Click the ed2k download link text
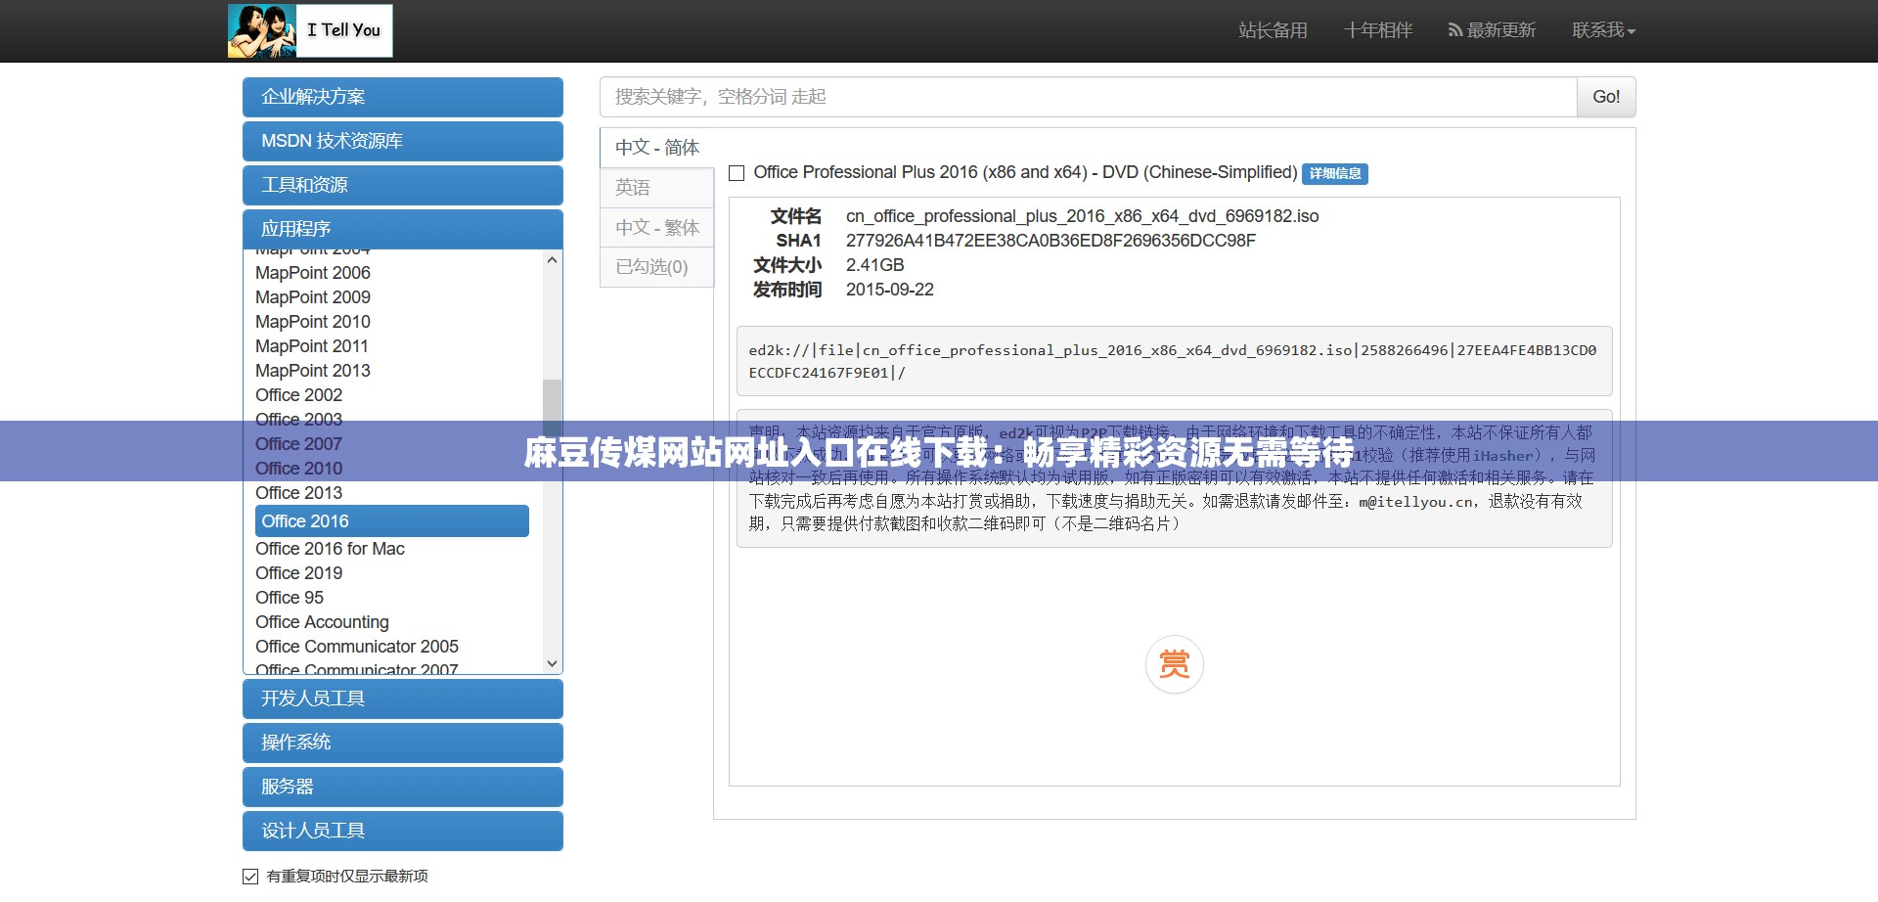Image resolution: width=1878 pixels, height=902 pixels. 1173,361
